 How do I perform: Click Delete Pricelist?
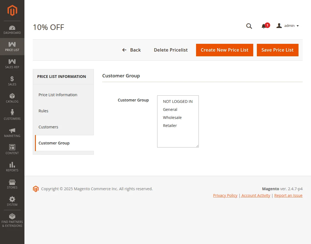pos(171,50)
